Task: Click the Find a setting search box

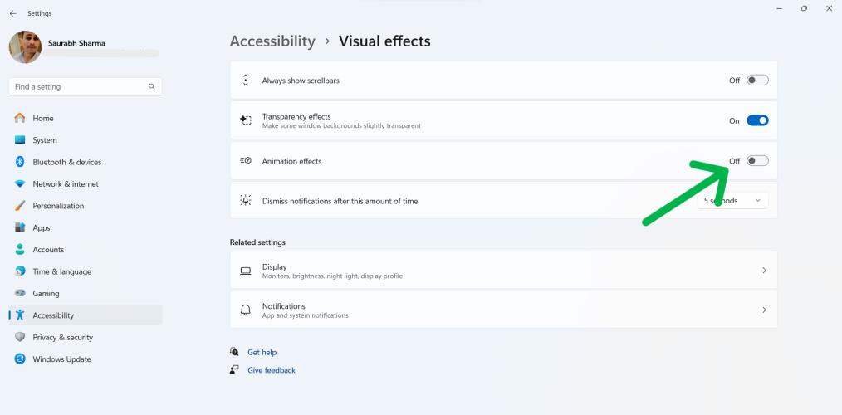Action: tap(79, 86)
